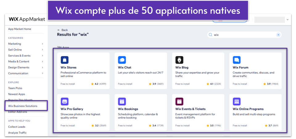Open Collect Leads in the sidebar
This screenshot has width=296, height=139.
17,127
